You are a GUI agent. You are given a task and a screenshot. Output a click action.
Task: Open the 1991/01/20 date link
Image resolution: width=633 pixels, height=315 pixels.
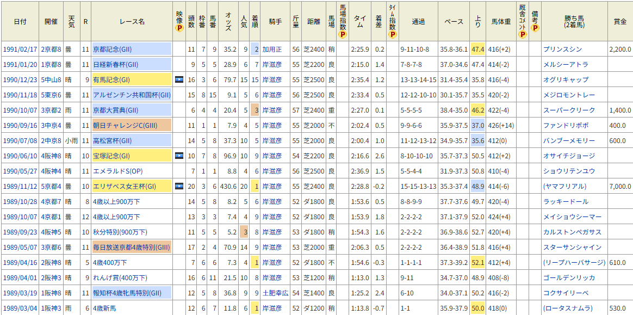point(20,65)
